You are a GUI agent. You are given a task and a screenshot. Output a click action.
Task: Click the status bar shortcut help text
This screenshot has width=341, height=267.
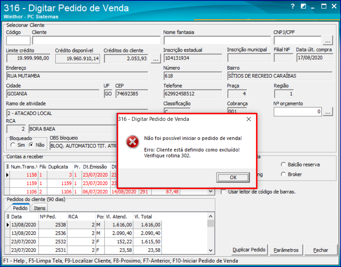click(121, 261)
